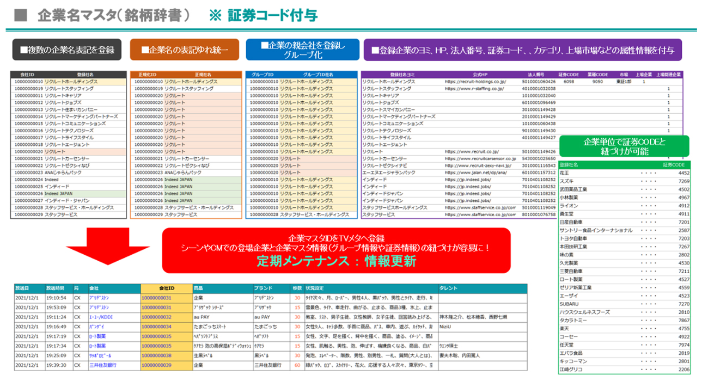Open the www.r-staffing.co.jp URL
Viewport: 702px width, 381px height.
tap(474, 88)
